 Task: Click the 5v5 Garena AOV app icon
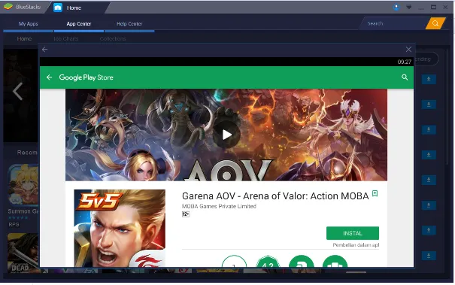coord(120,228)
